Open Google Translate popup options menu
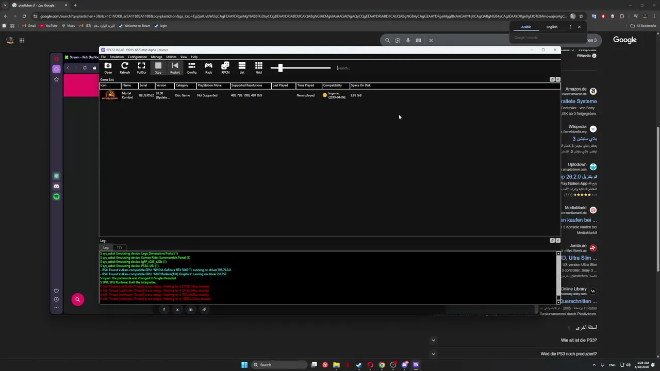The width and height of the screenshot is (660, 371). (x=570, y=27)
